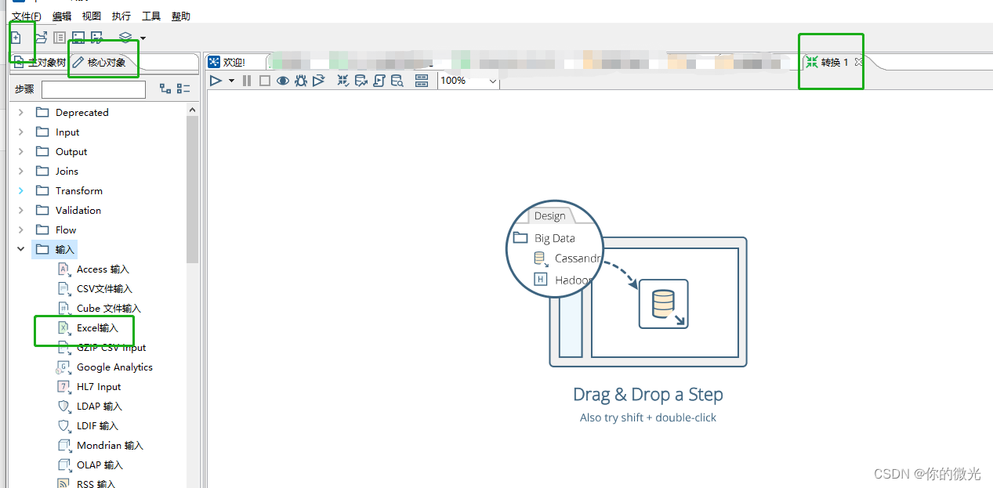Expand the Output folder chevron

(21, 152)
